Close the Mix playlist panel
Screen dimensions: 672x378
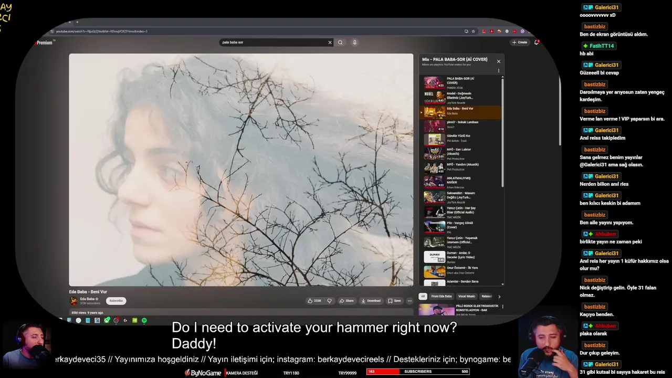click(499, 61)
